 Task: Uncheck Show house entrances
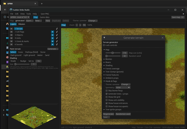coord(106,103)
